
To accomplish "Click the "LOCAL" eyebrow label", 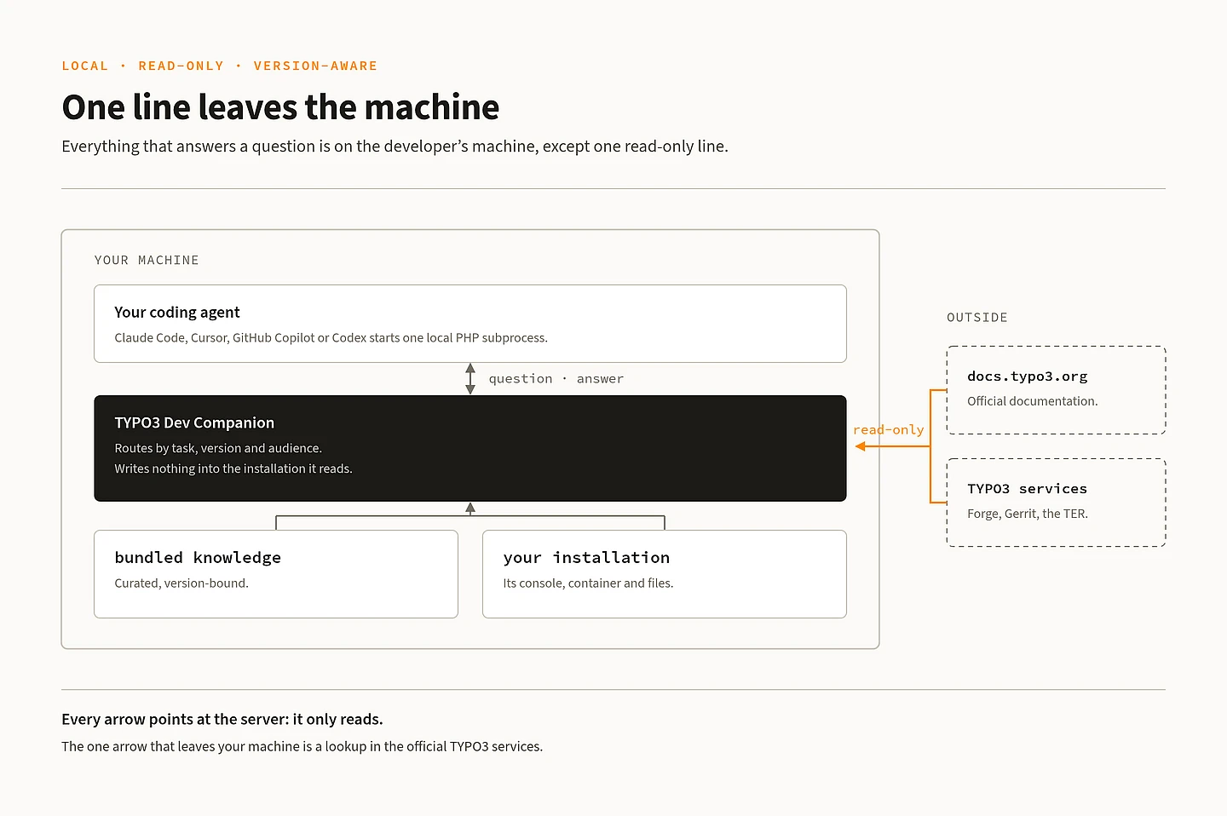I will pos(85,66).
